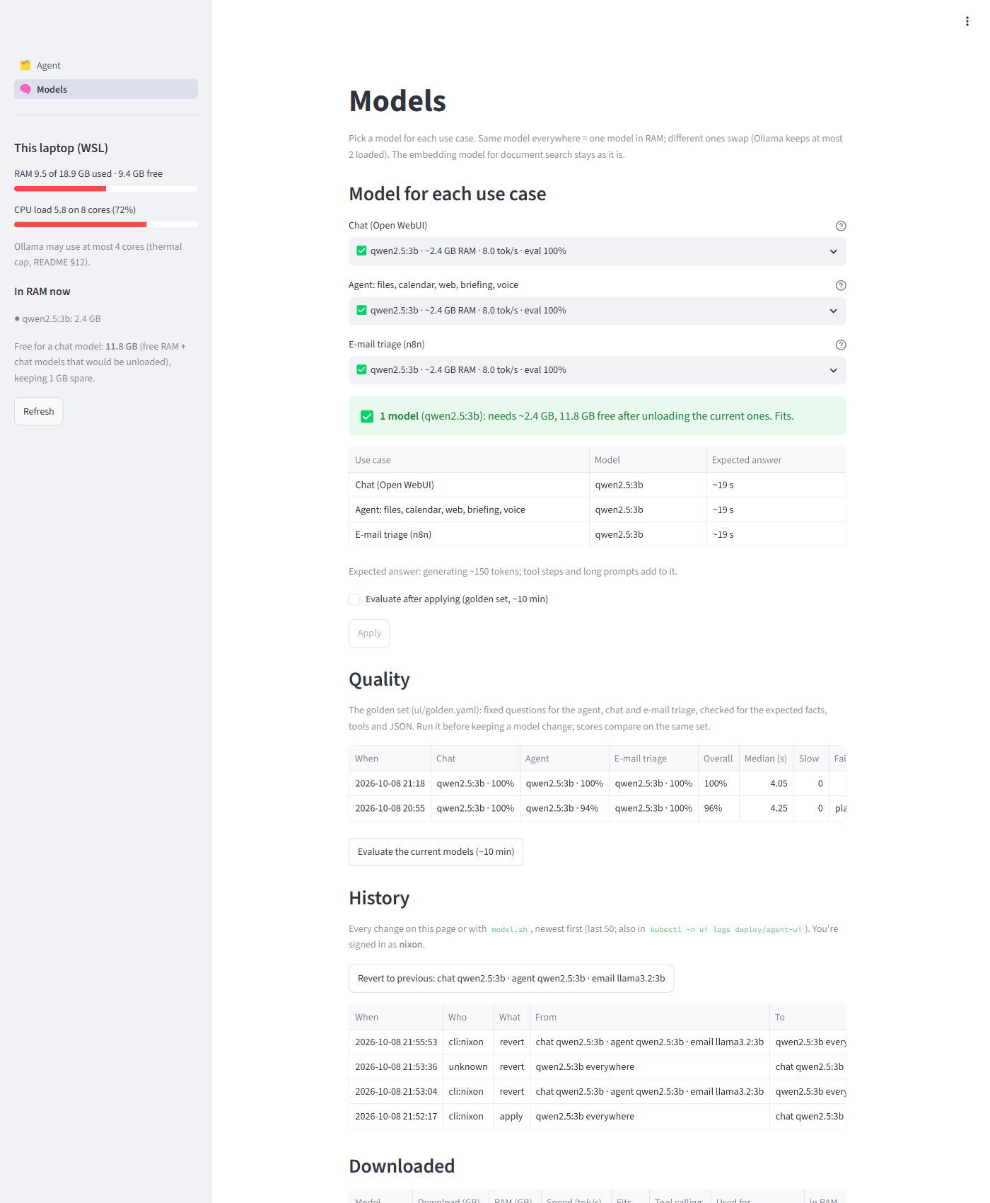Screen dimensions: 990x1203
Task: Enable Evaluate after applying checkbox
Action: pos(354,599)
